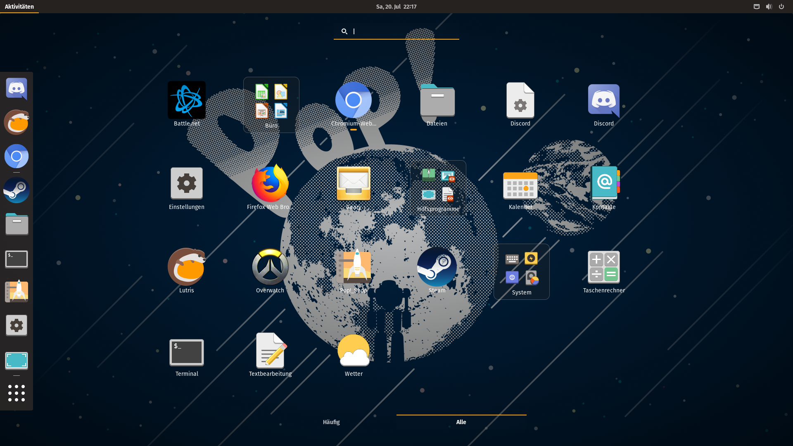Open Textbearbeitung text editor
Viewport: 793px width, 446px height.
tap(270, 354)
